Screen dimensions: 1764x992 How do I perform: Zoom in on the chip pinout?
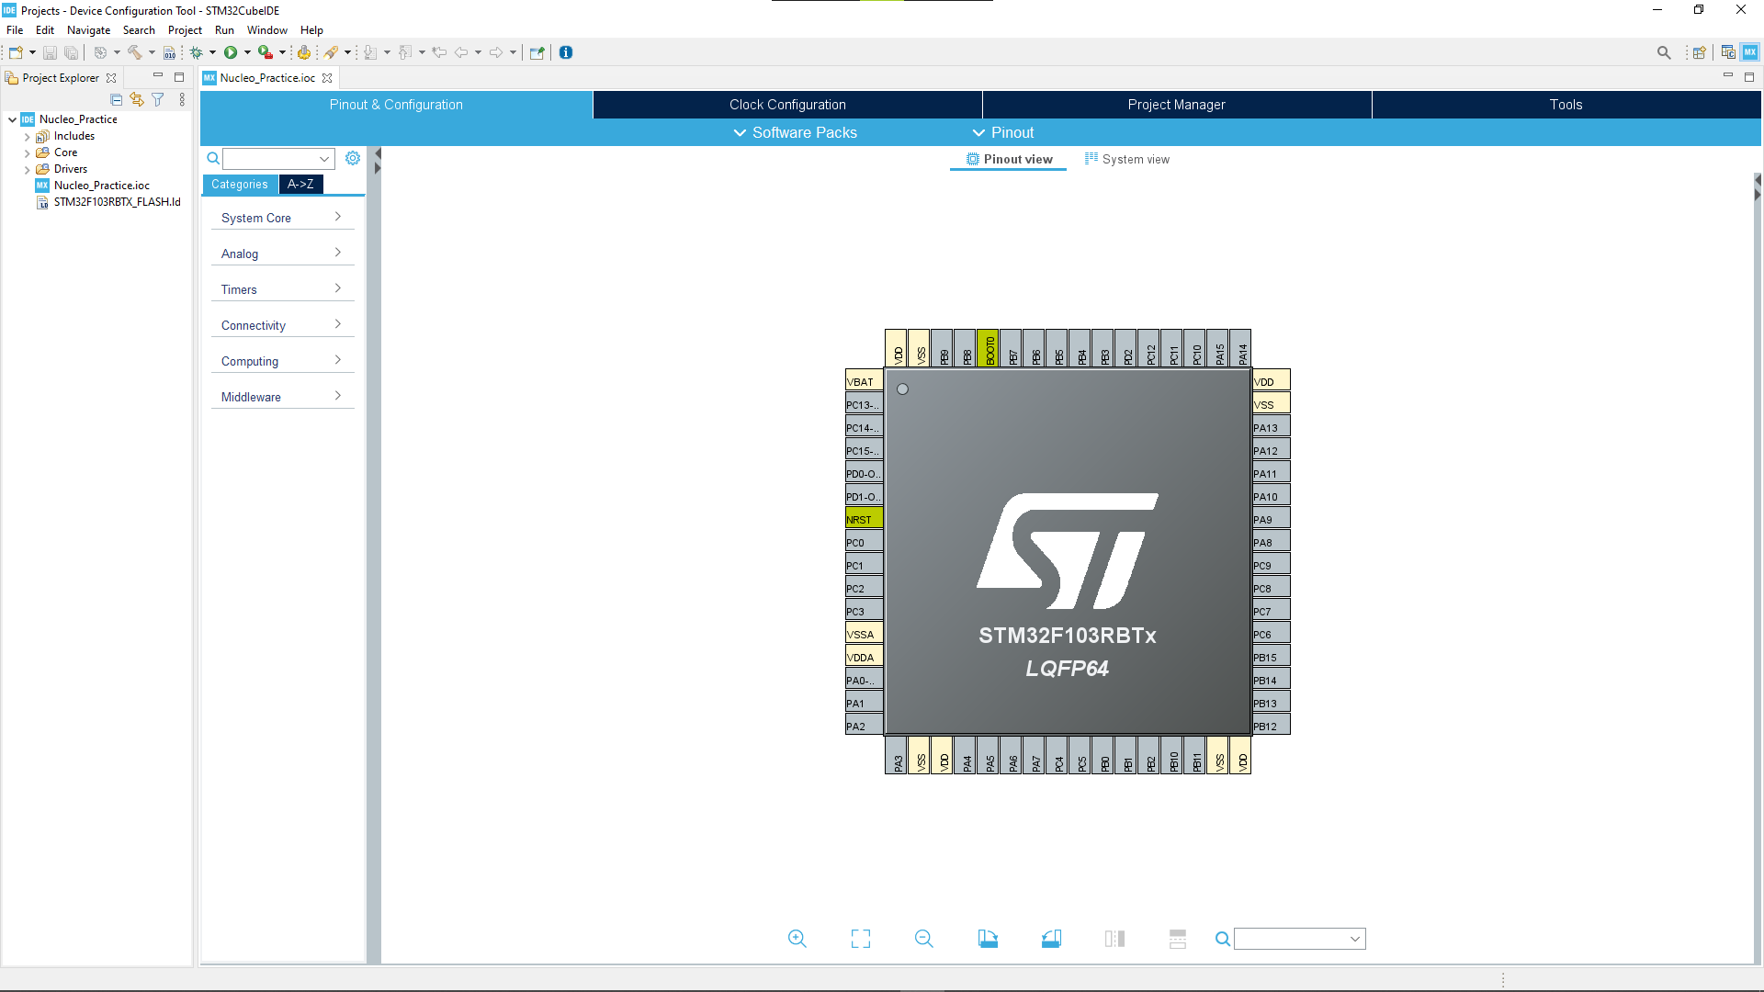coord(797,939)
